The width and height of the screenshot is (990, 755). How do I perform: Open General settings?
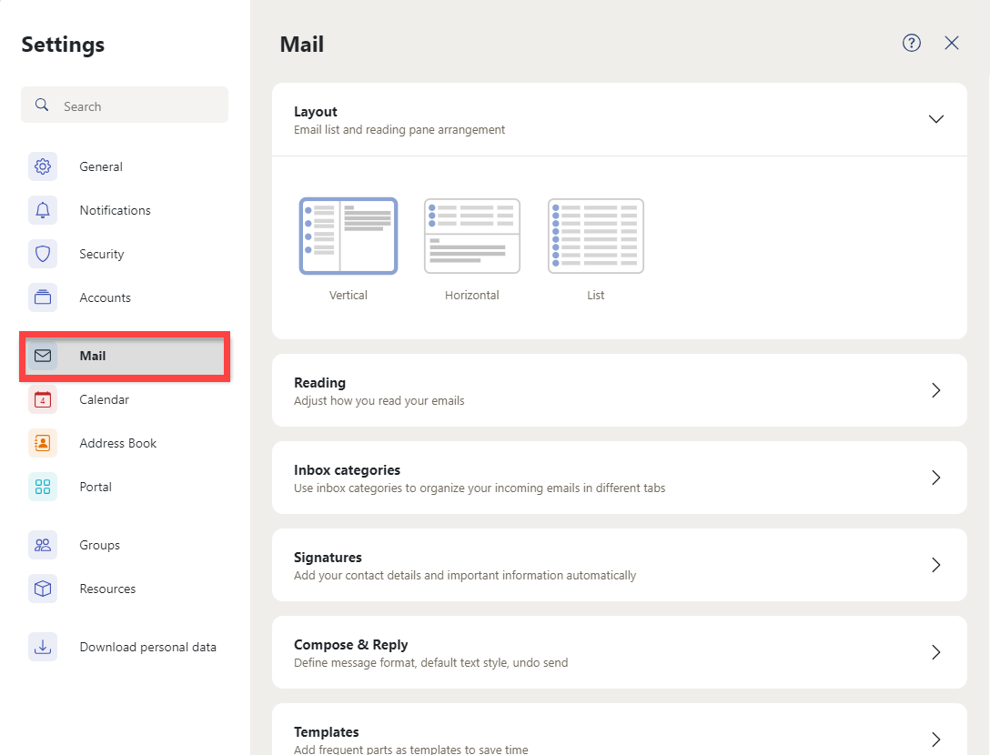tap(125, 166)
